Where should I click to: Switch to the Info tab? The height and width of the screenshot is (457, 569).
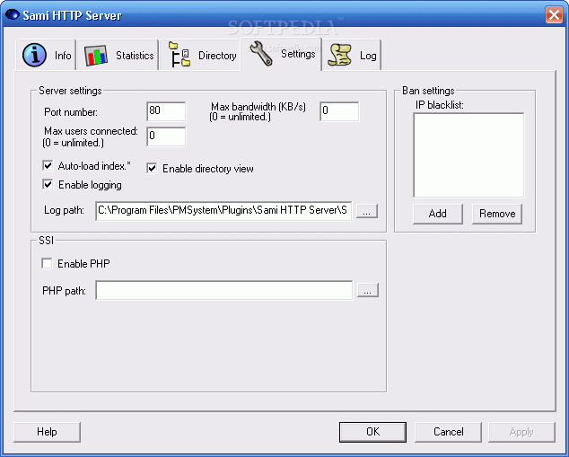click(46, 55)
